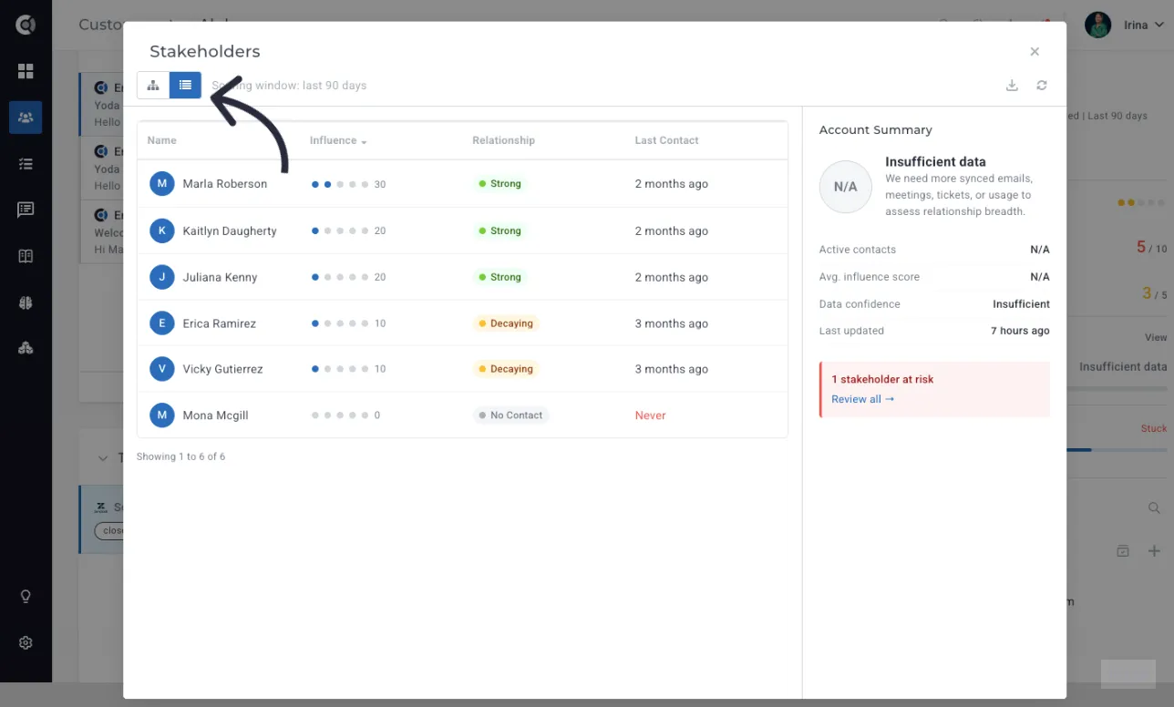The width and height of the screenshot is (1174, 707).
Task: Click archive icon in background page
Action: [1123, 551]
